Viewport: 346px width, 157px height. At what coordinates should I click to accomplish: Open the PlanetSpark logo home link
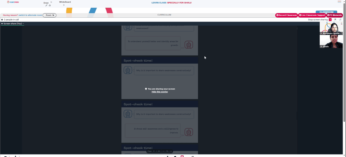(x=13, y=2)
